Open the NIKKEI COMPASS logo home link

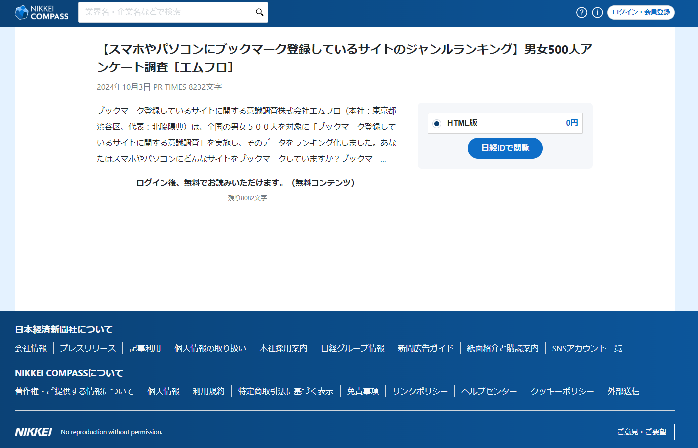(x=42, y=13)
